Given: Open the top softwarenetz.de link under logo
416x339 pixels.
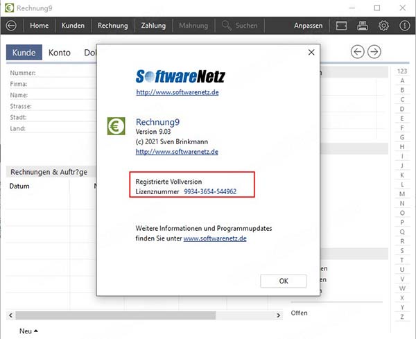Looking at the screenshot, I should coord(177,92).
